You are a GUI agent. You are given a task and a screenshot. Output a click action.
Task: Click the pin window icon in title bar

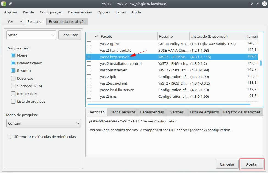tap(10, 4)
